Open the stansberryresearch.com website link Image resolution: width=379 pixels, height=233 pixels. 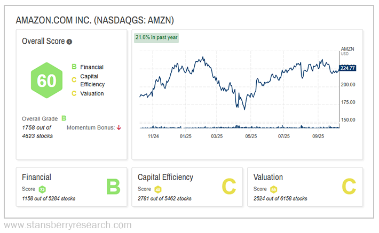click(x=67, y=225)
